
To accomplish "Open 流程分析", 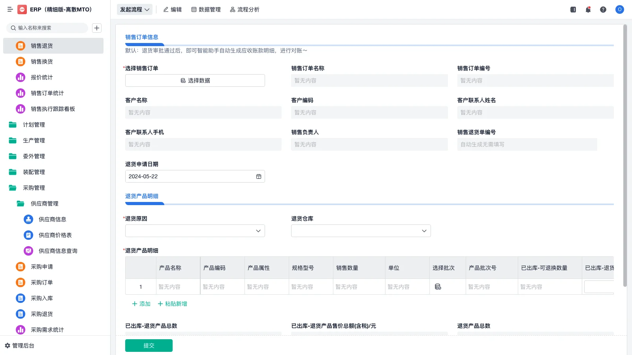I will (245, 9).
